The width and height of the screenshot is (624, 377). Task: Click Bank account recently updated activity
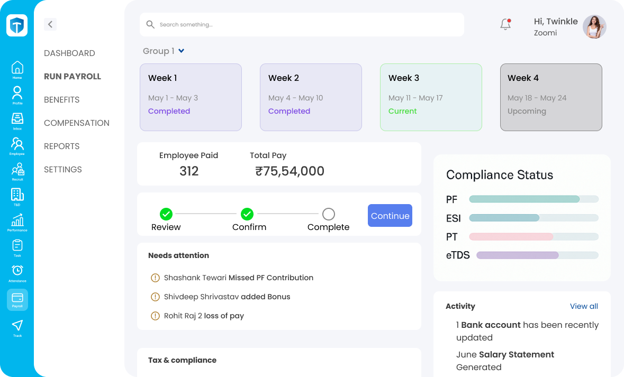527,332
